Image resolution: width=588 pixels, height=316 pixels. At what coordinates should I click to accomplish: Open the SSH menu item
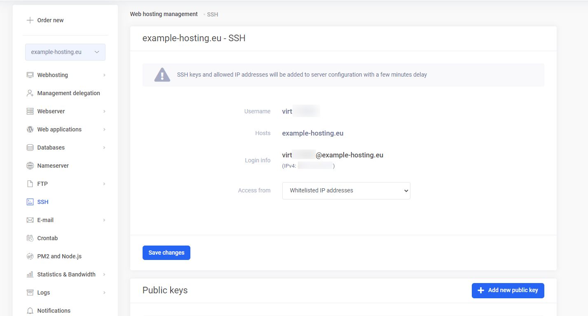coord(43,202)
